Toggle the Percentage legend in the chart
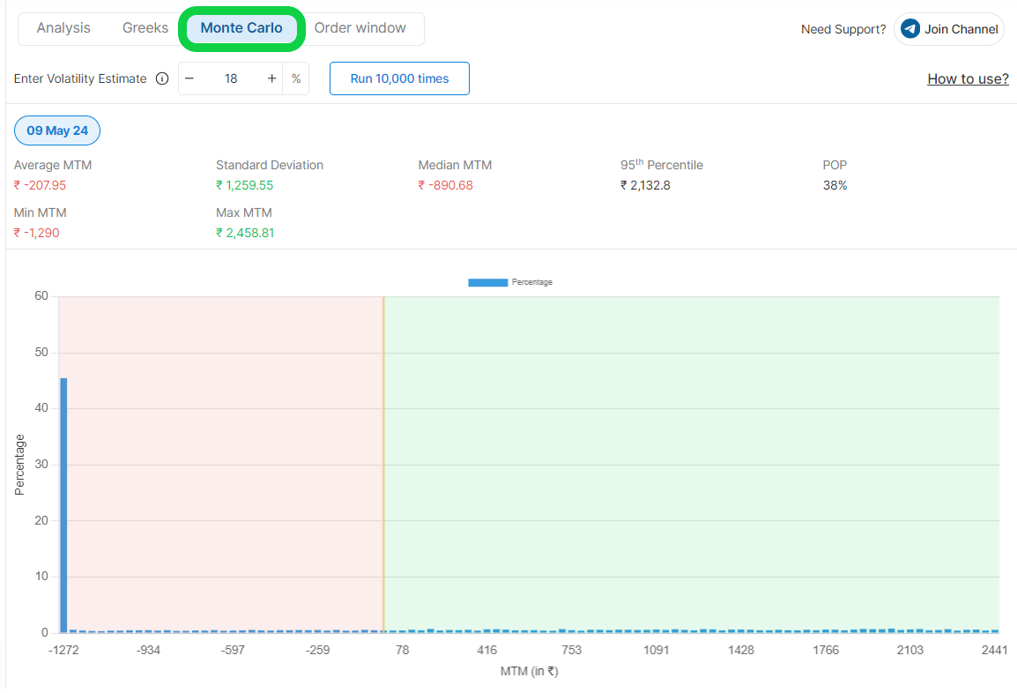Image resolution: width=1017 pixels, height=693 pixels. 510,282
